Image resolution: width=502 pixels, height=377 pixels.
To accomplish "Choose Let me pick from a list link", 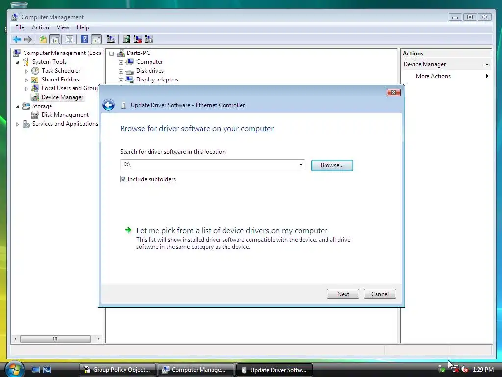I will 232,231.
